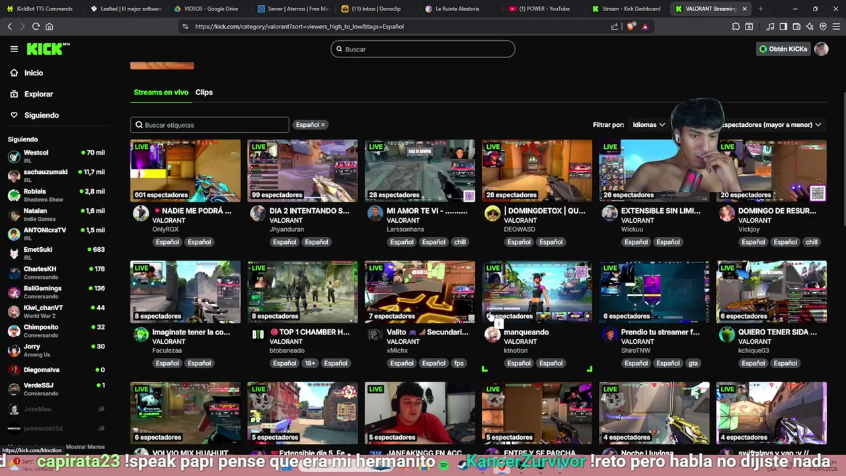Click the Buscar search field
Viewport: 846px width, 476px height.
click(x=422, y=49)
